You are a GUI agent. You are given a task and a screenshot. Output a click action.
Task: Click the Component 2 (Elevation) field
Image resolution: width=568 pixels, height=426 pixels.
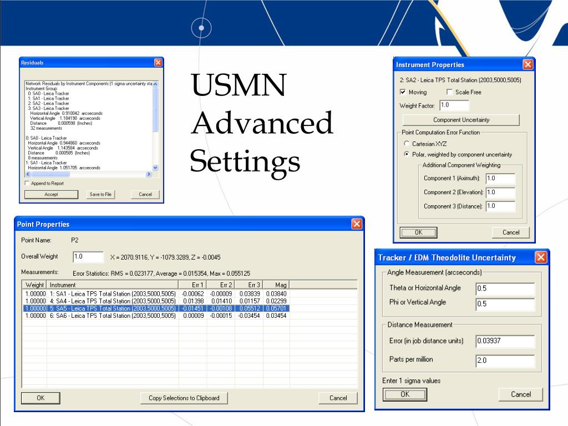(x=500, y=192)
